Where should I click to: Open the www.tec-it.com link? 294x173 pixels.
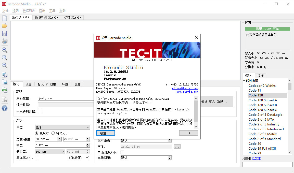(187, 92)
